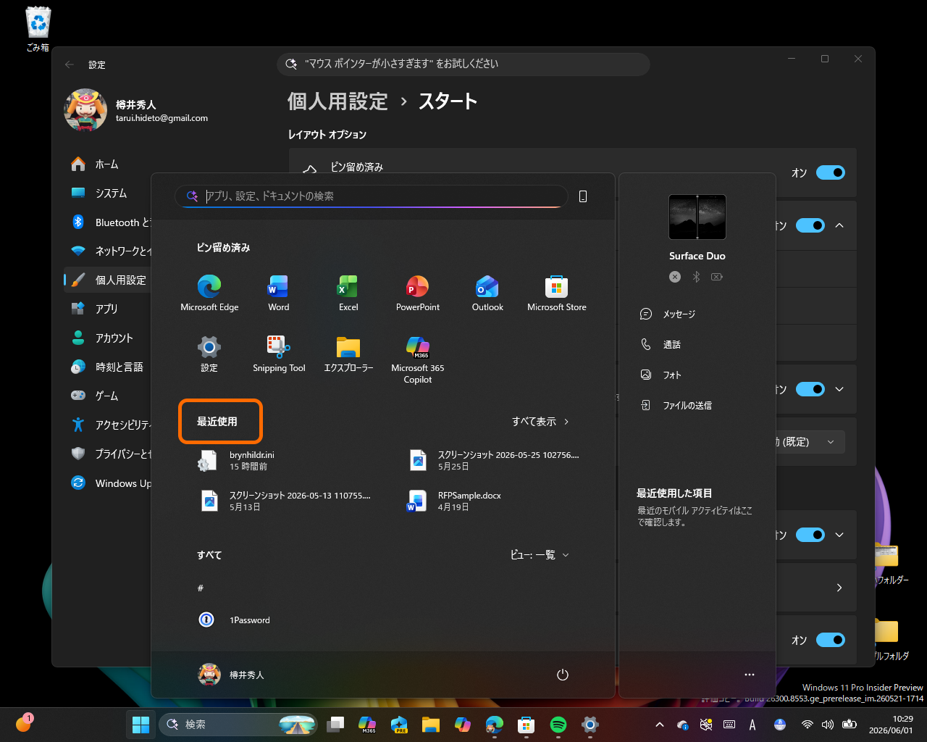Start PowerPoint from pinned apps
The image size is (927, 742).
pyautogui.click(x=418, y=293)
